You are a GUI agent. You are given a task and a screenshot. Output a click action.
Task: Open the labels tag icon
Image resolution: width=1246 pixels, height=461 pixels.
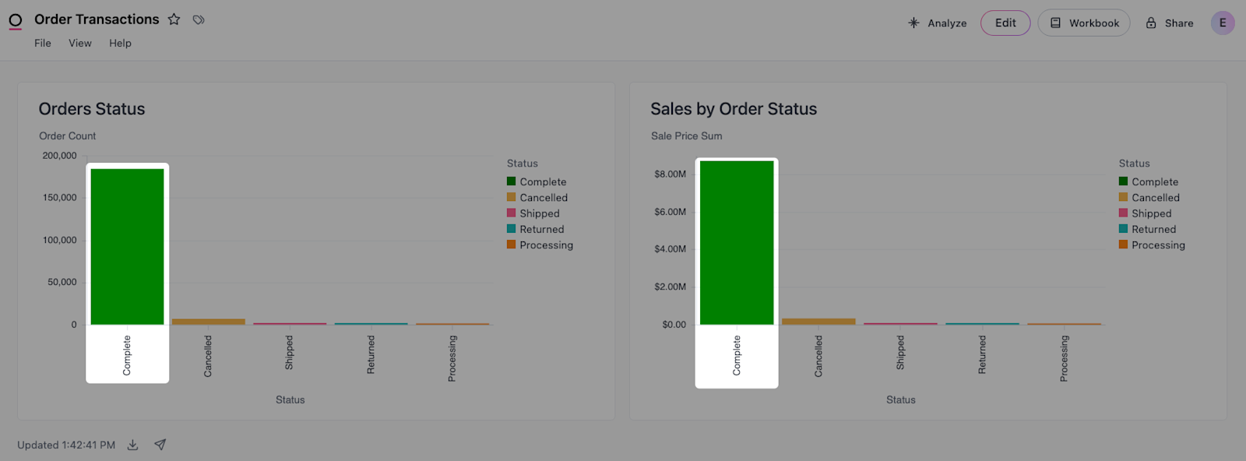199,19
